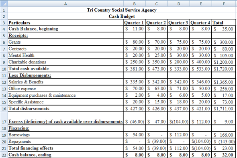This screenshot has width=237, height=158.
Task: Select the 'Total' column header cell
Action: point(224,22)
